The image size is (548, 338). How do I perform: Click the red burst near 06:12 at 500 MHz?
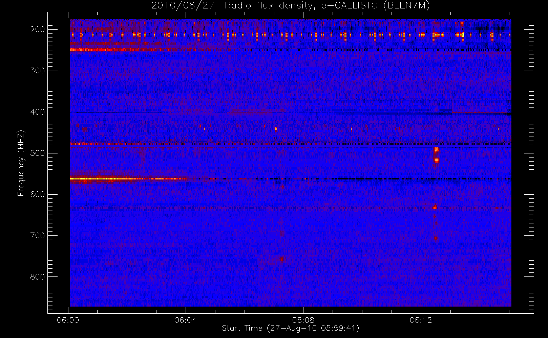click(x=436, y=154)
